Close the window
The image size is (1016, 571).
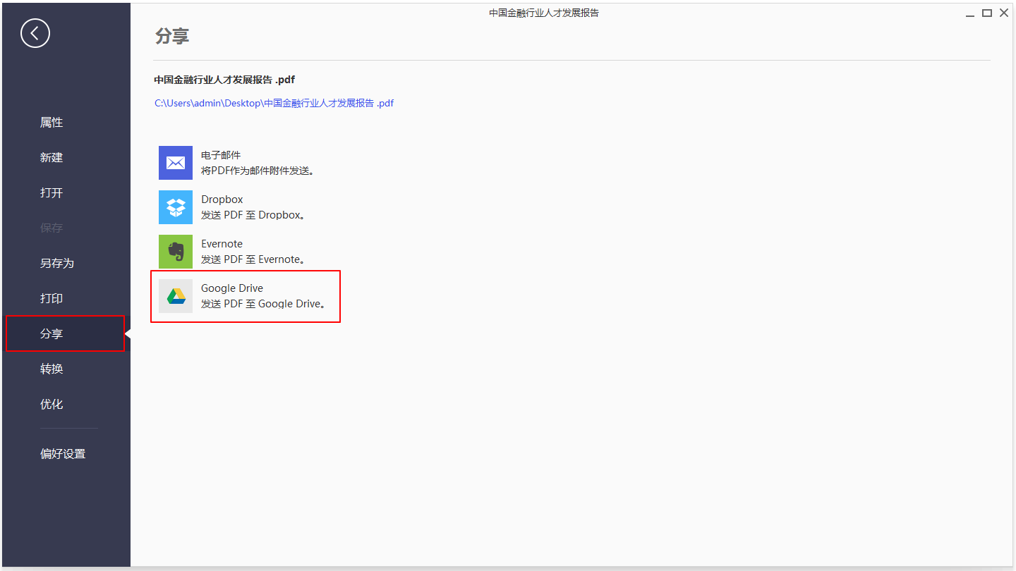[1003, 13]
